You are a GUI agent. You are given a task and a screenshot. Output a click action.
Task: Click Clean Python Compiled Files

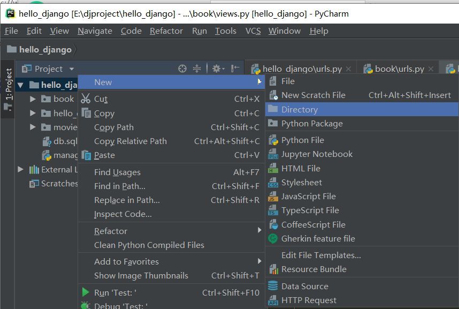point(171,245)
